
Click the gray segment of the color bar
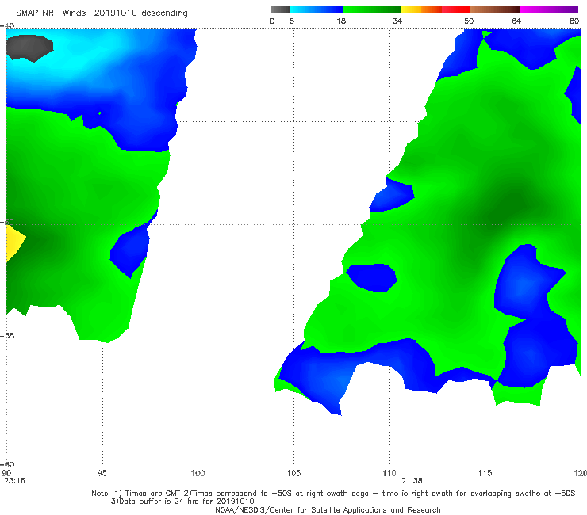281,10
